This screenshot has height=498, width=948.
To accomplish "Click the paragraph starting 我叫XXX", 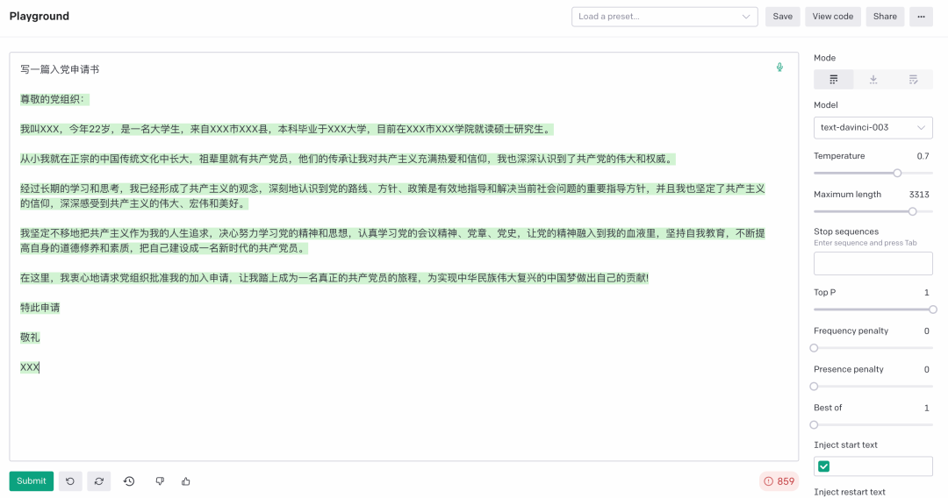I will [x=286, y=129].
